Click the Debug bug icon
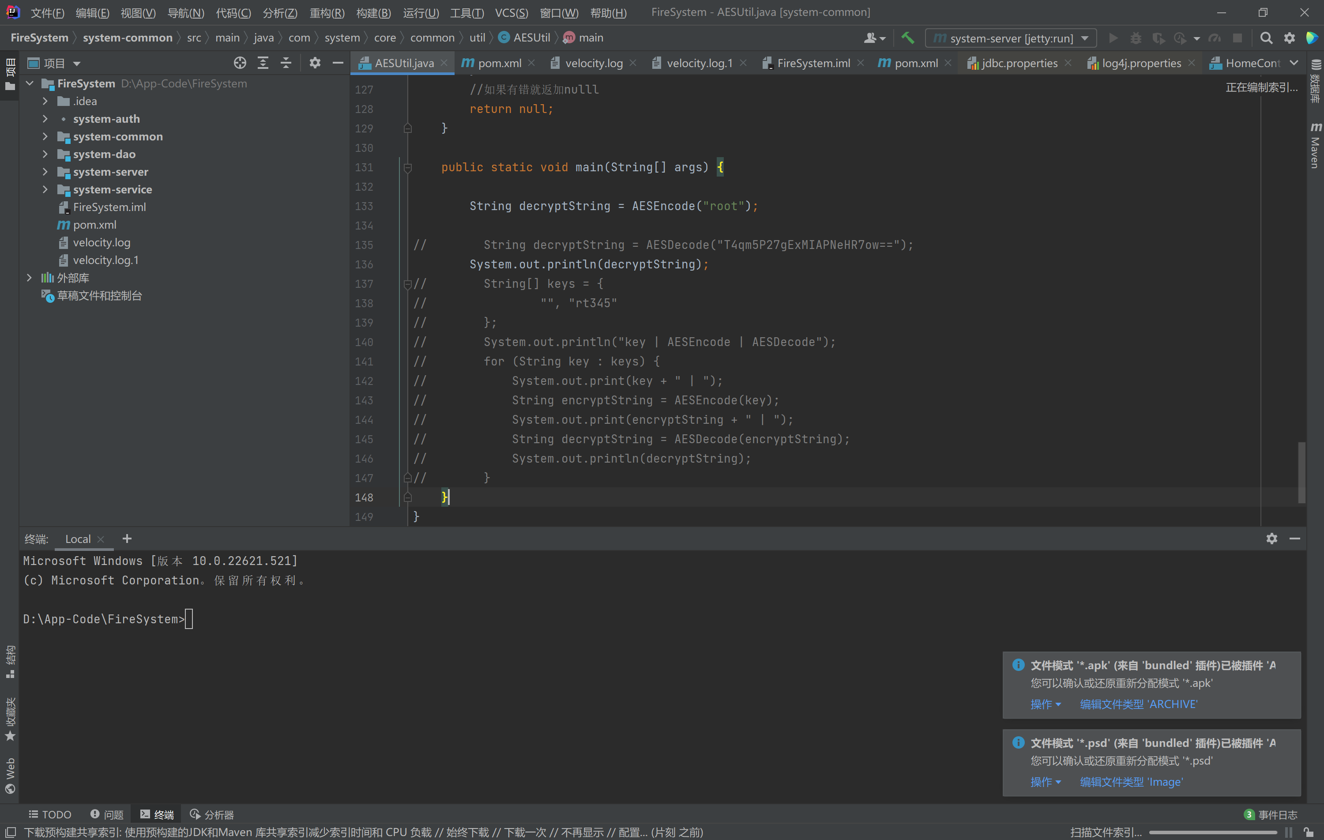Image resolution: width=1324 pixels, height=840 pixels. 1136,38
